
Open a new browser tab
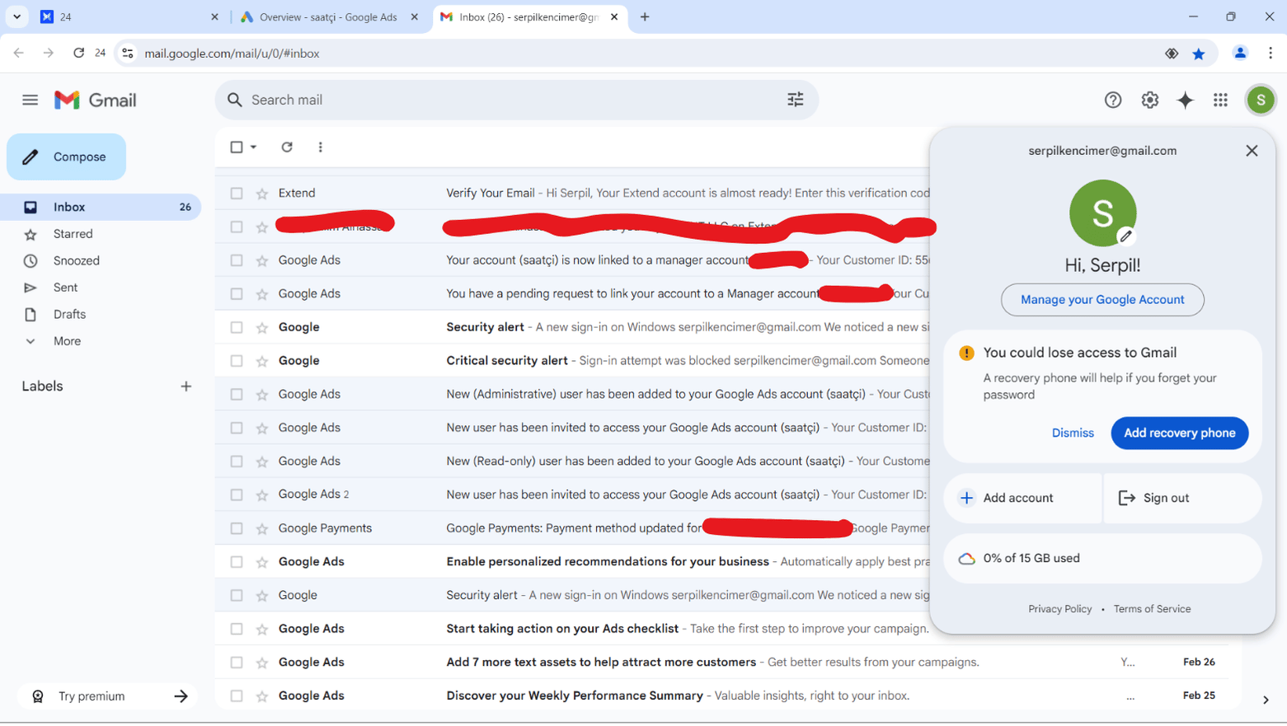(x=645, y=16)
